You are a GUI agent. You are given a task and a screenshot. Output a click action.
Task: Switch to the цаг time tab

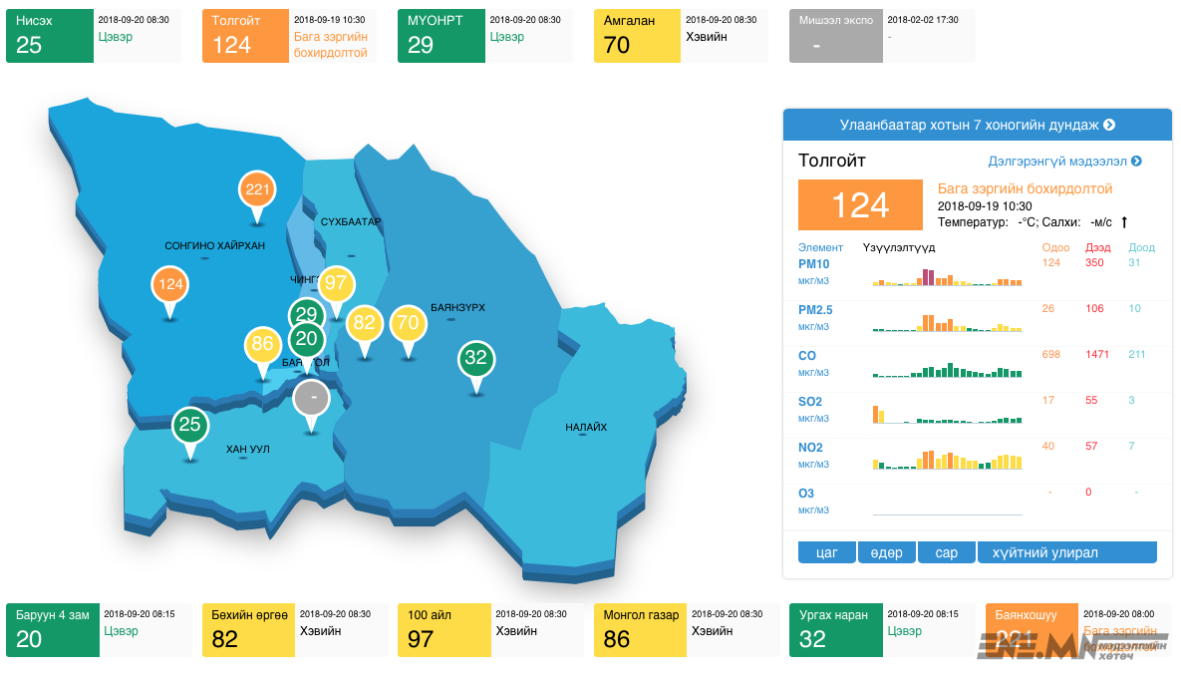(x=826, y=552)
